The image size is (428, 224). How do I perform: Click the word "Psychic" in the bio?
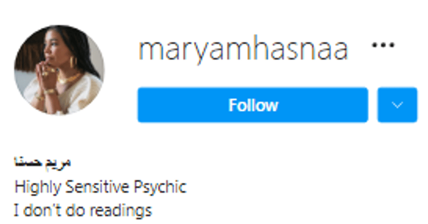(160, 187)
